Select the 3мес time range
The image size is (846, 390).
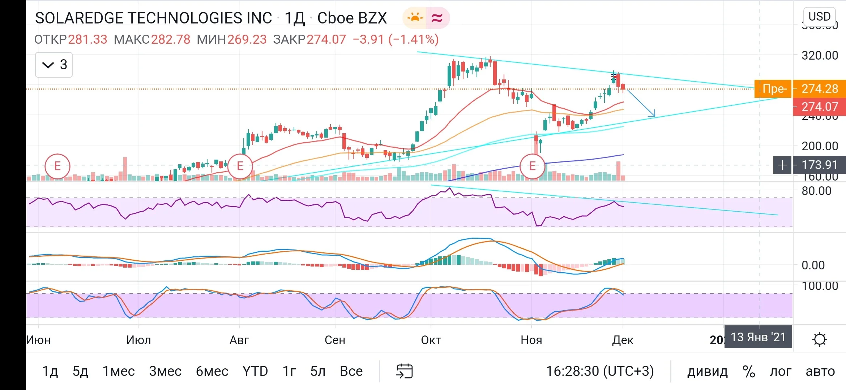point(165,371)
